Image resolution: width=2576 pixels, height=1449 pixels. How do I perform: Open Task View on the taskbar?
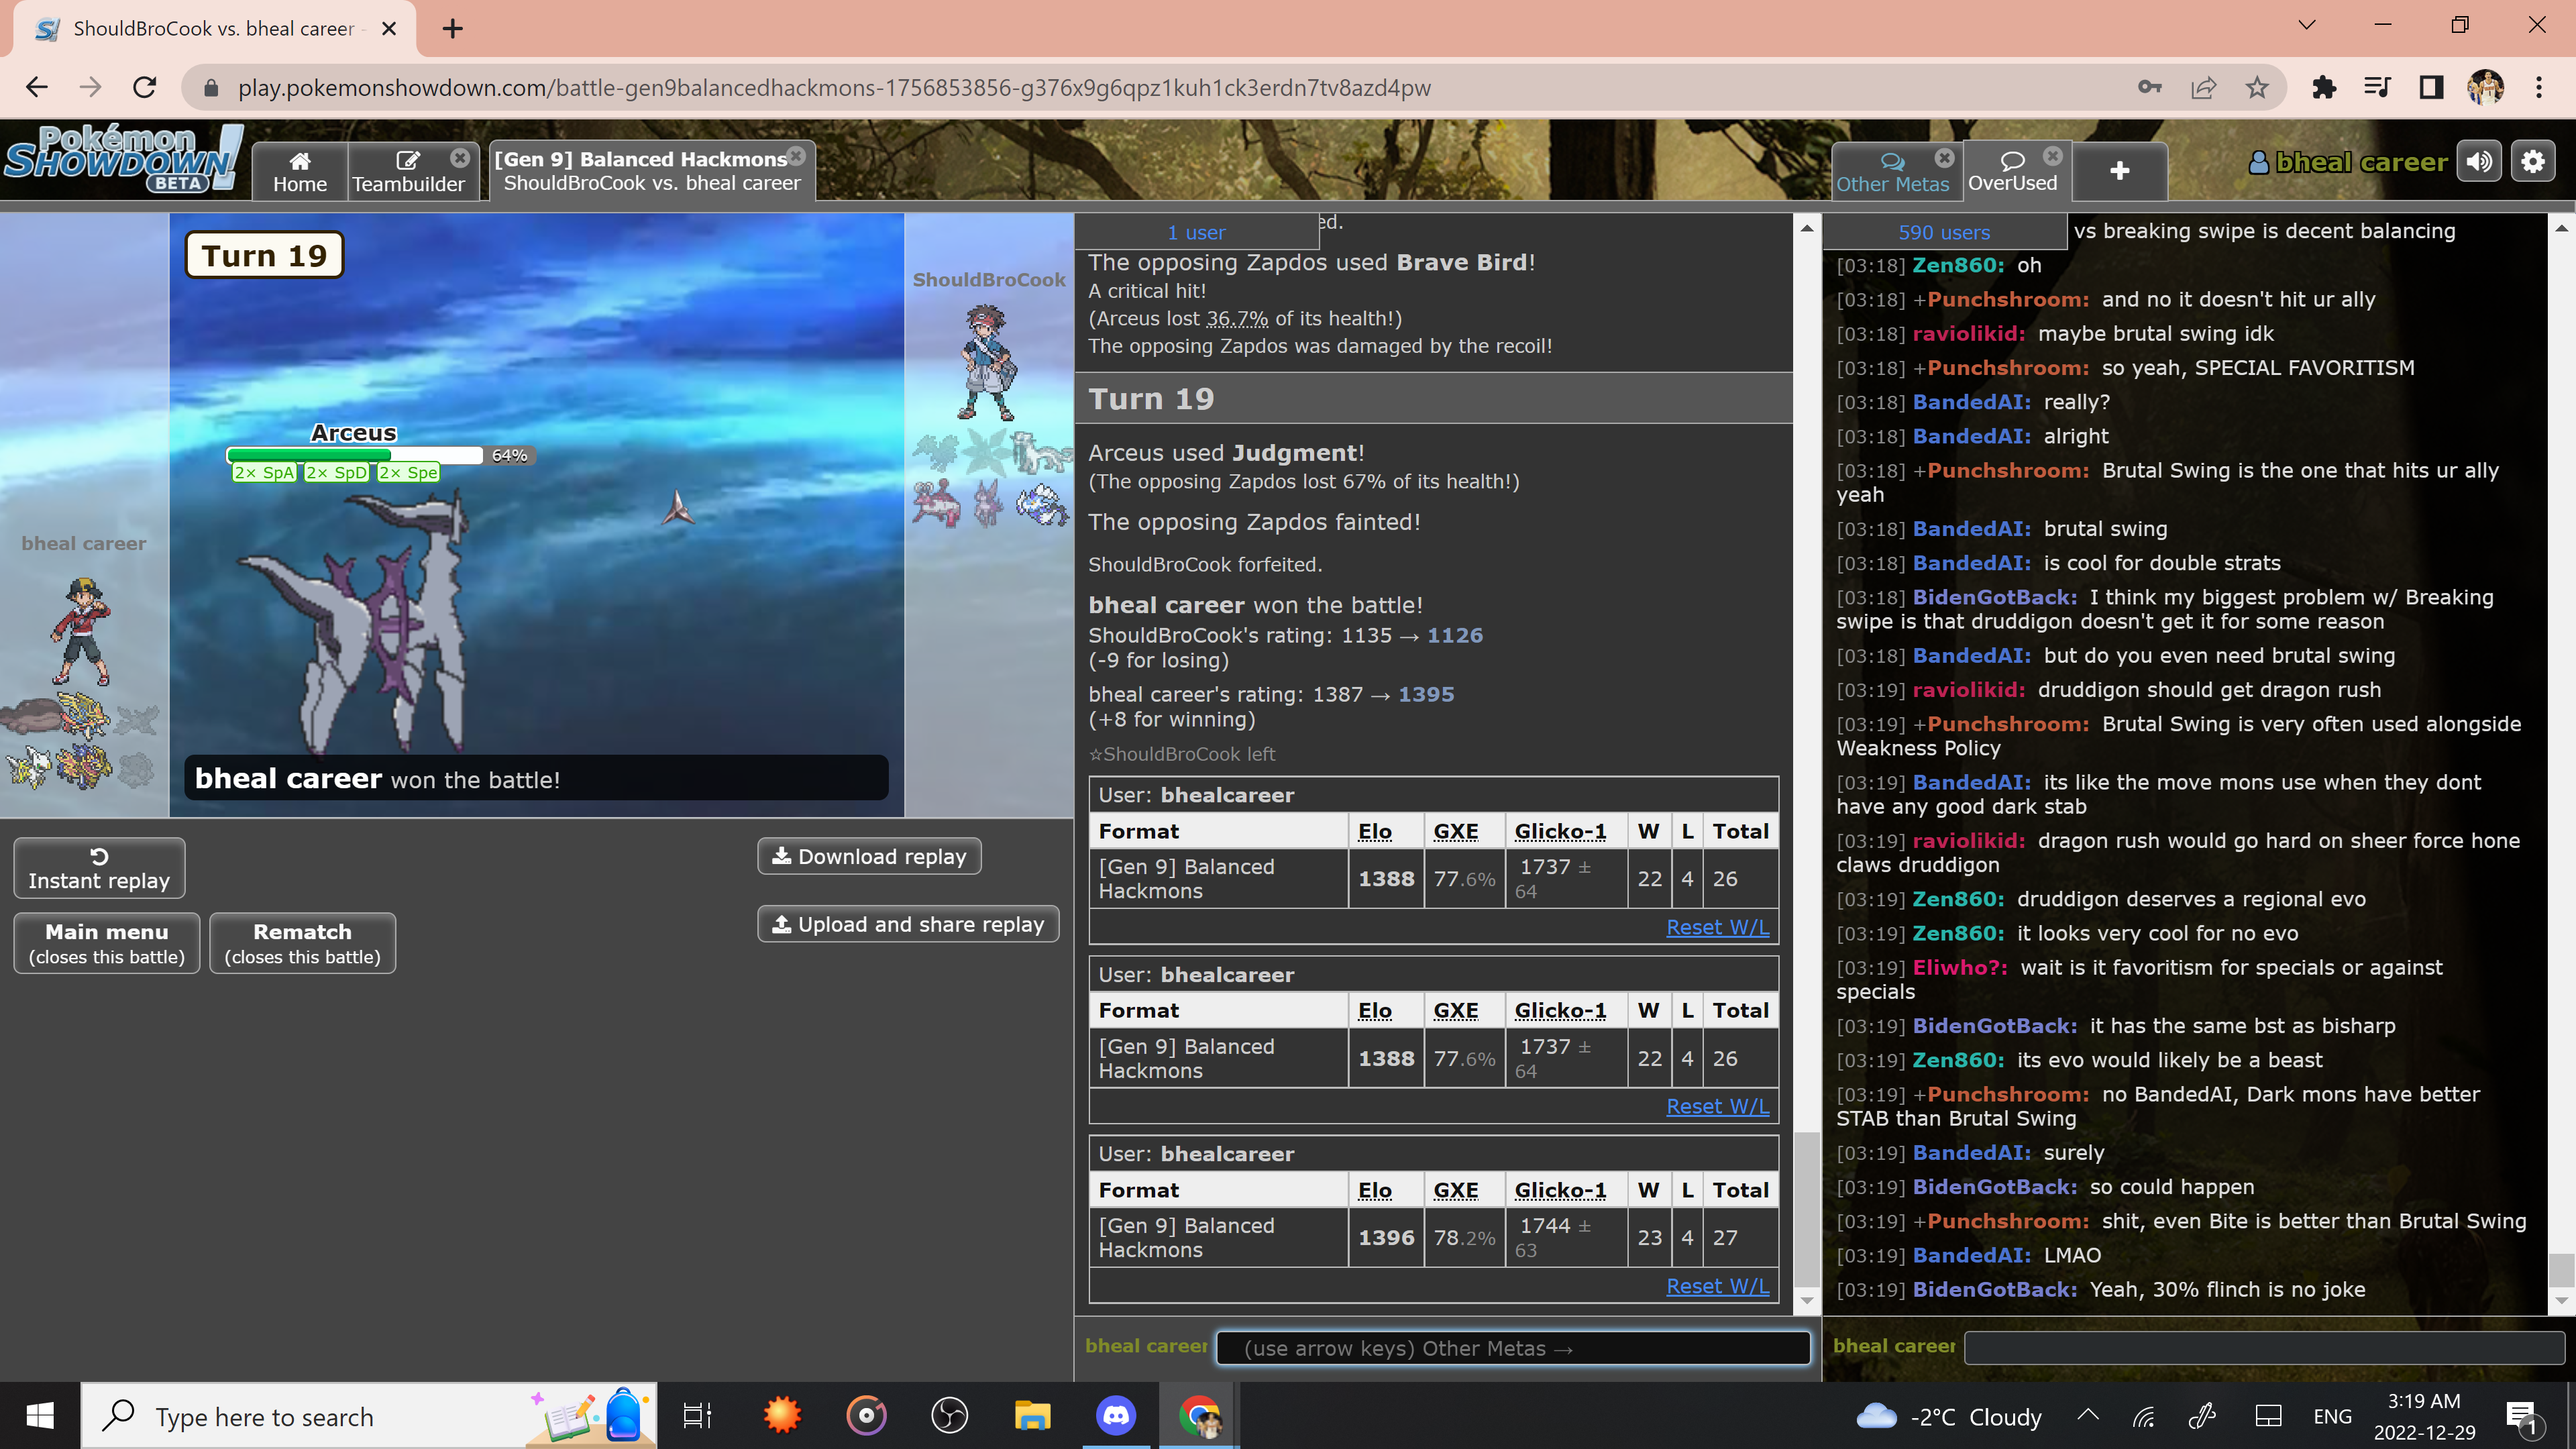tap(697, 1416)
